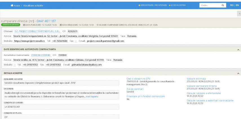Click the Tip de contract label
The height and width of the screenshot is (119, 241).
[135, 89]
